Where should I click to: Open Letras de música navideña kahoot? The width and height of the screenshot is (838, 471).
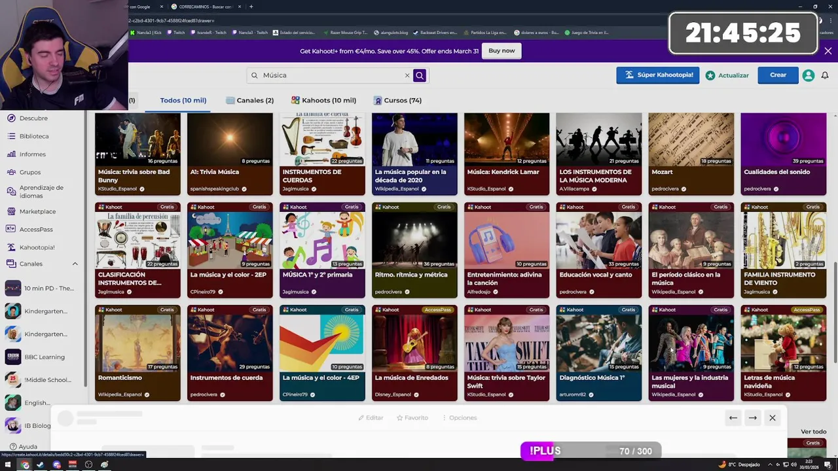pyautogui.click(x=784, y=353)
